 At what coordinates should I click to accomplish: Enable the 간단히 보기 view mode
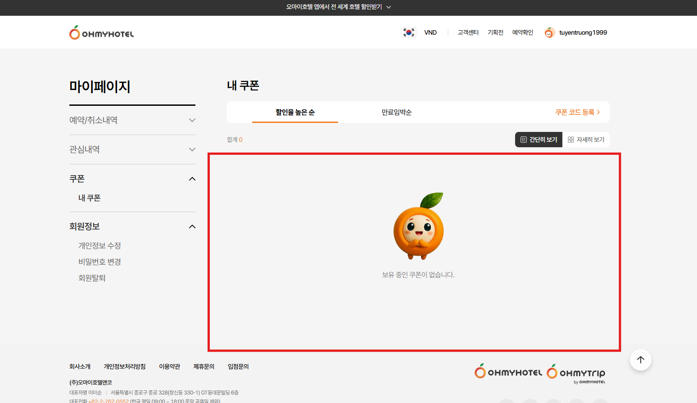[x=539, y=140]
